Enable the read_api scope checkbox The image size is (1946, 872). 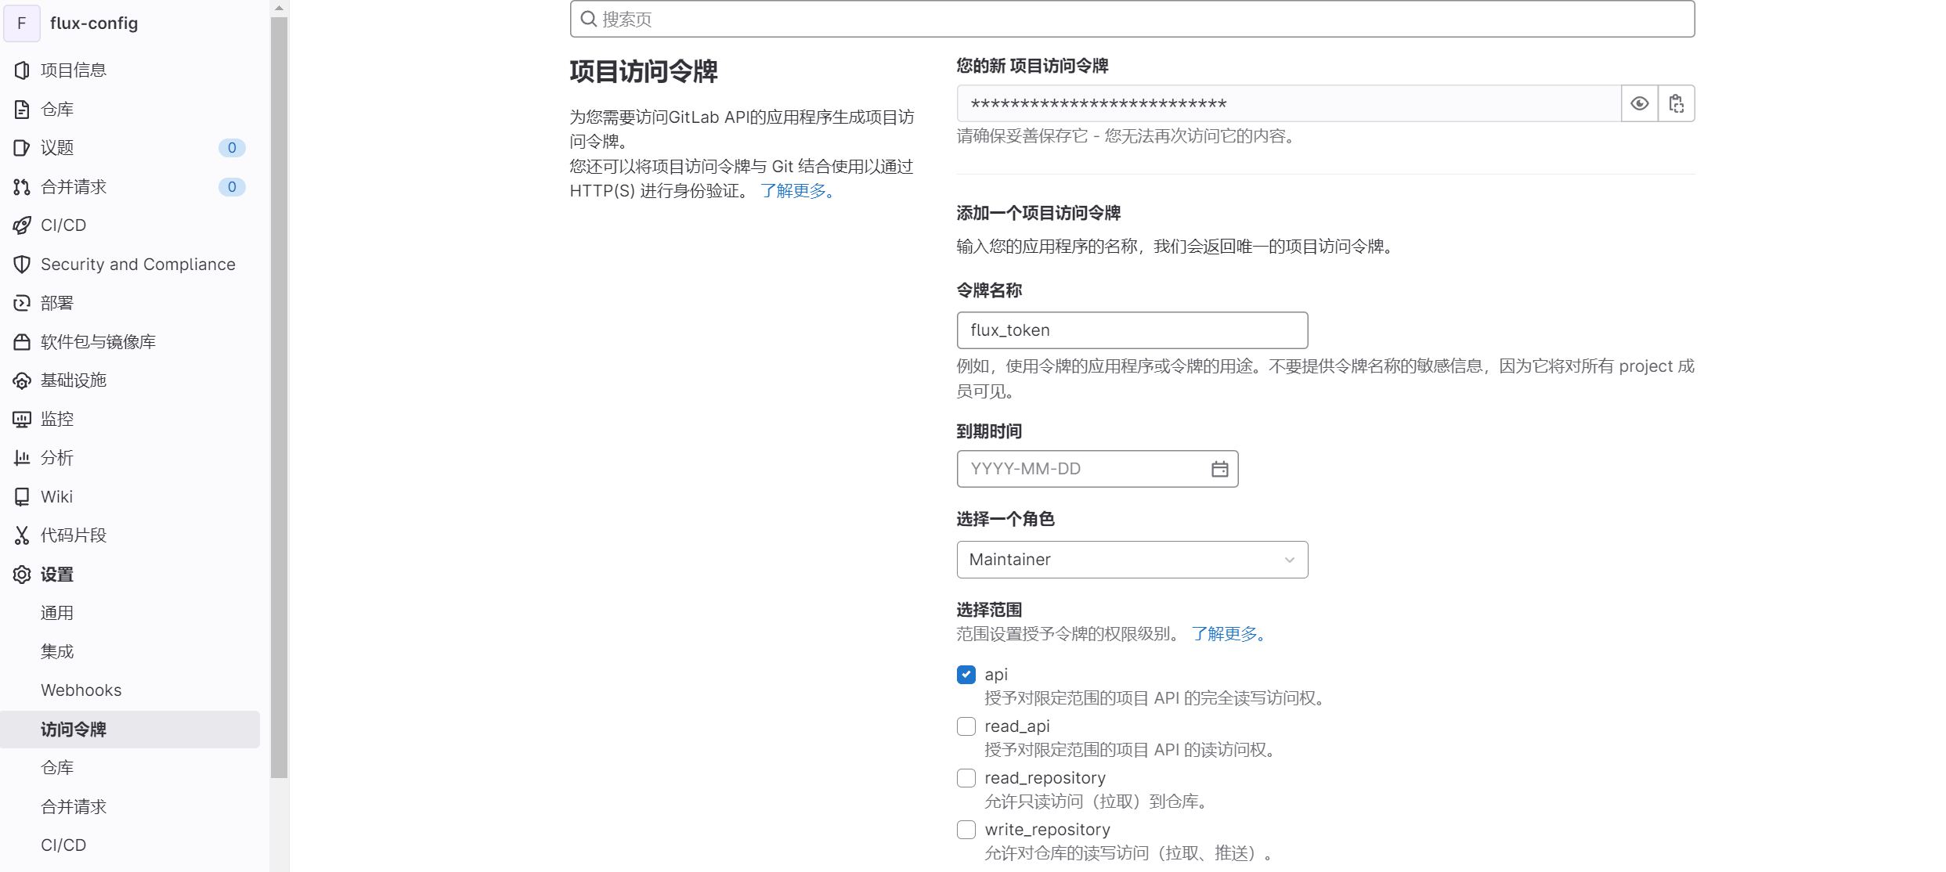(x=966, y=726)
